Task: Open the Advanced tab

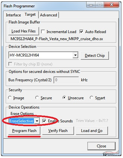Action: tap(48, 15)
